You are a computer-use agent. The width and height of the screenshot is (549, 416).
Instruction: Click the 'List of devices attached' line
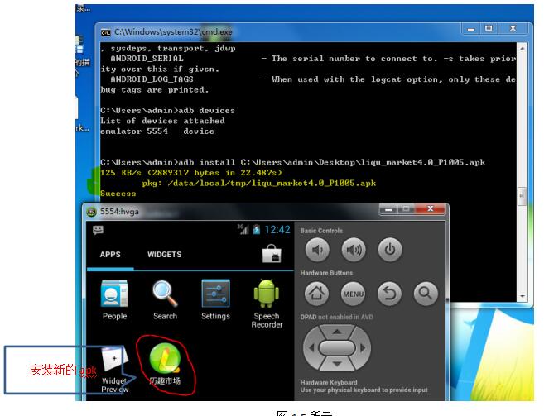[162, 121]
